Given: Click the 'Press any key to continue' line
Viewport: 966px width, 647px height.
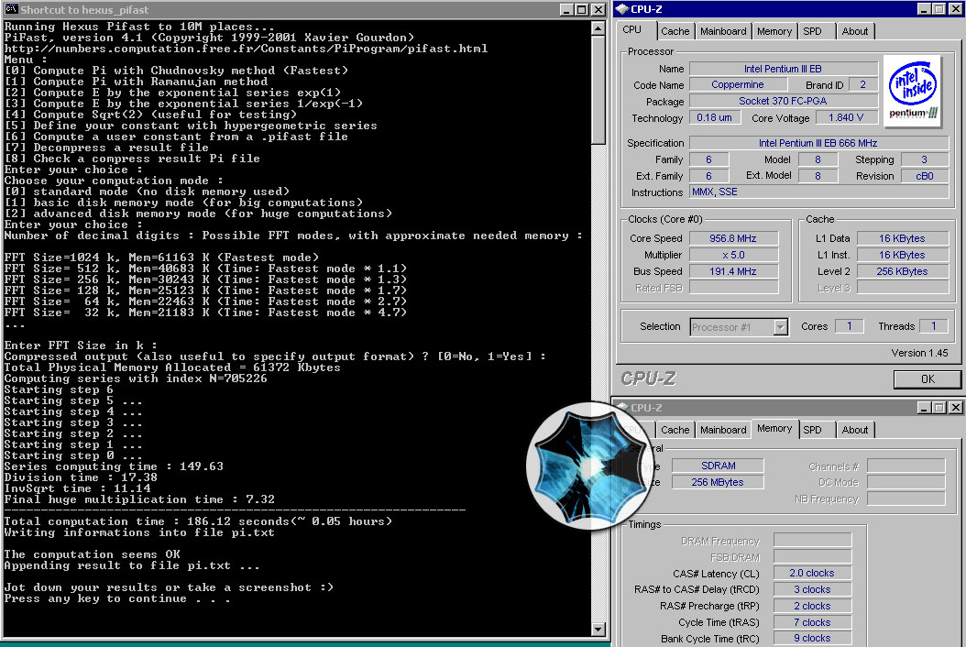Looking at the screenshot, I should pos(117,598).
